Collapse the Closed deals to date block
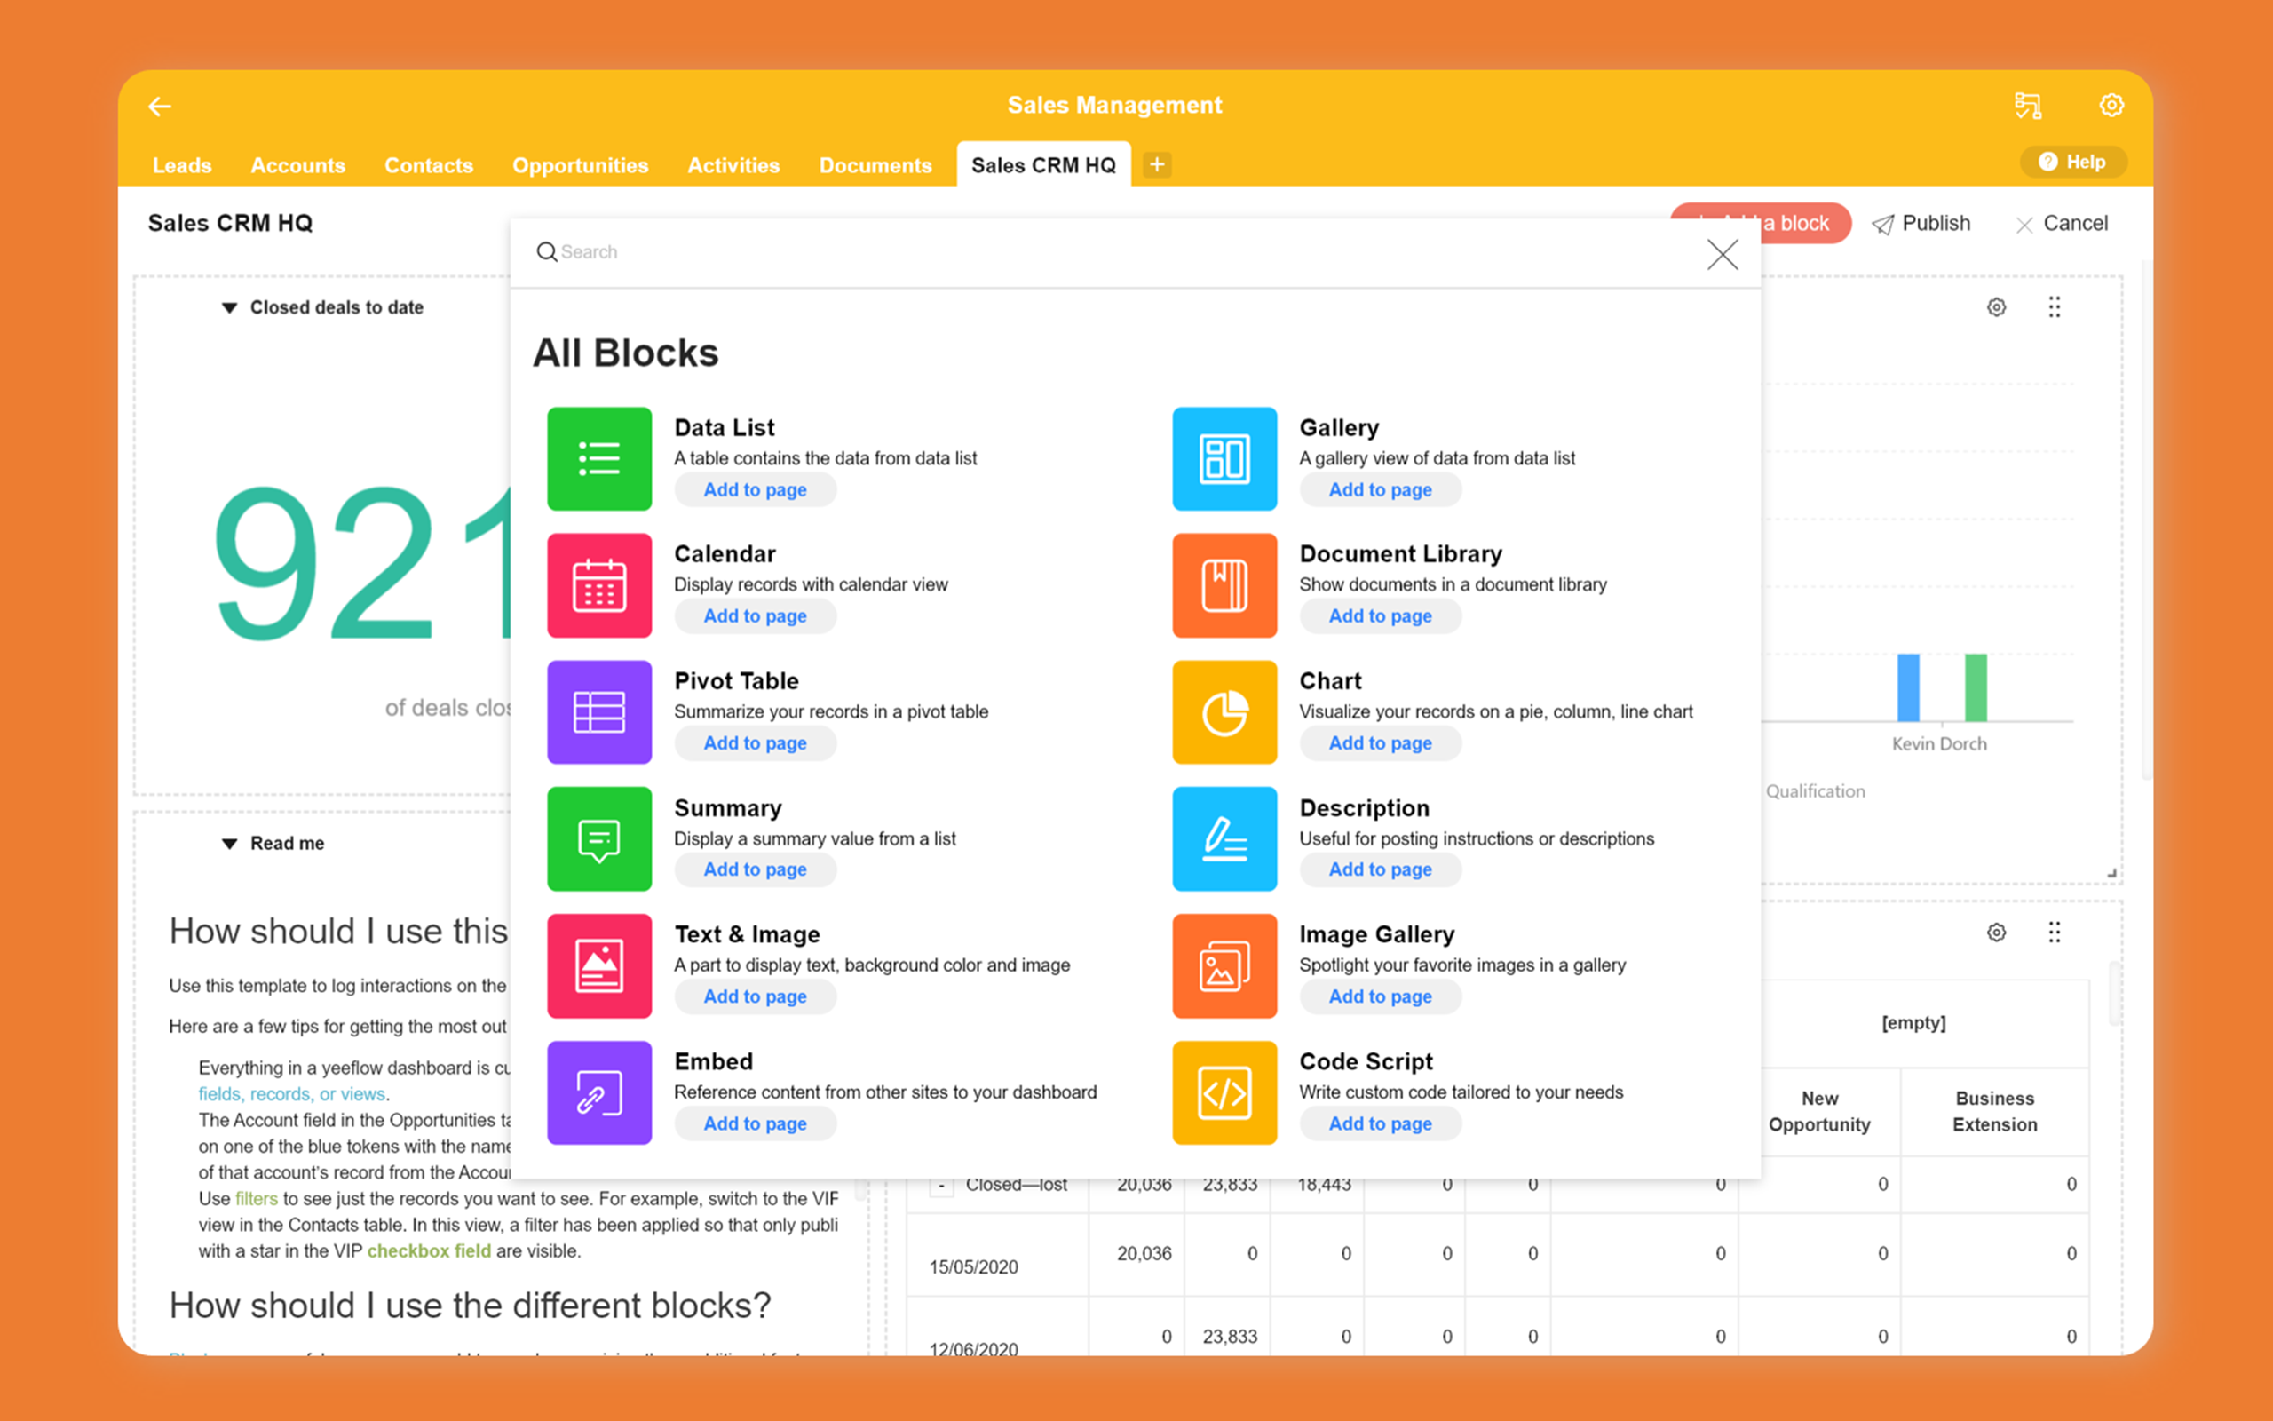The image size is (2273, 1421). point(229,307)
